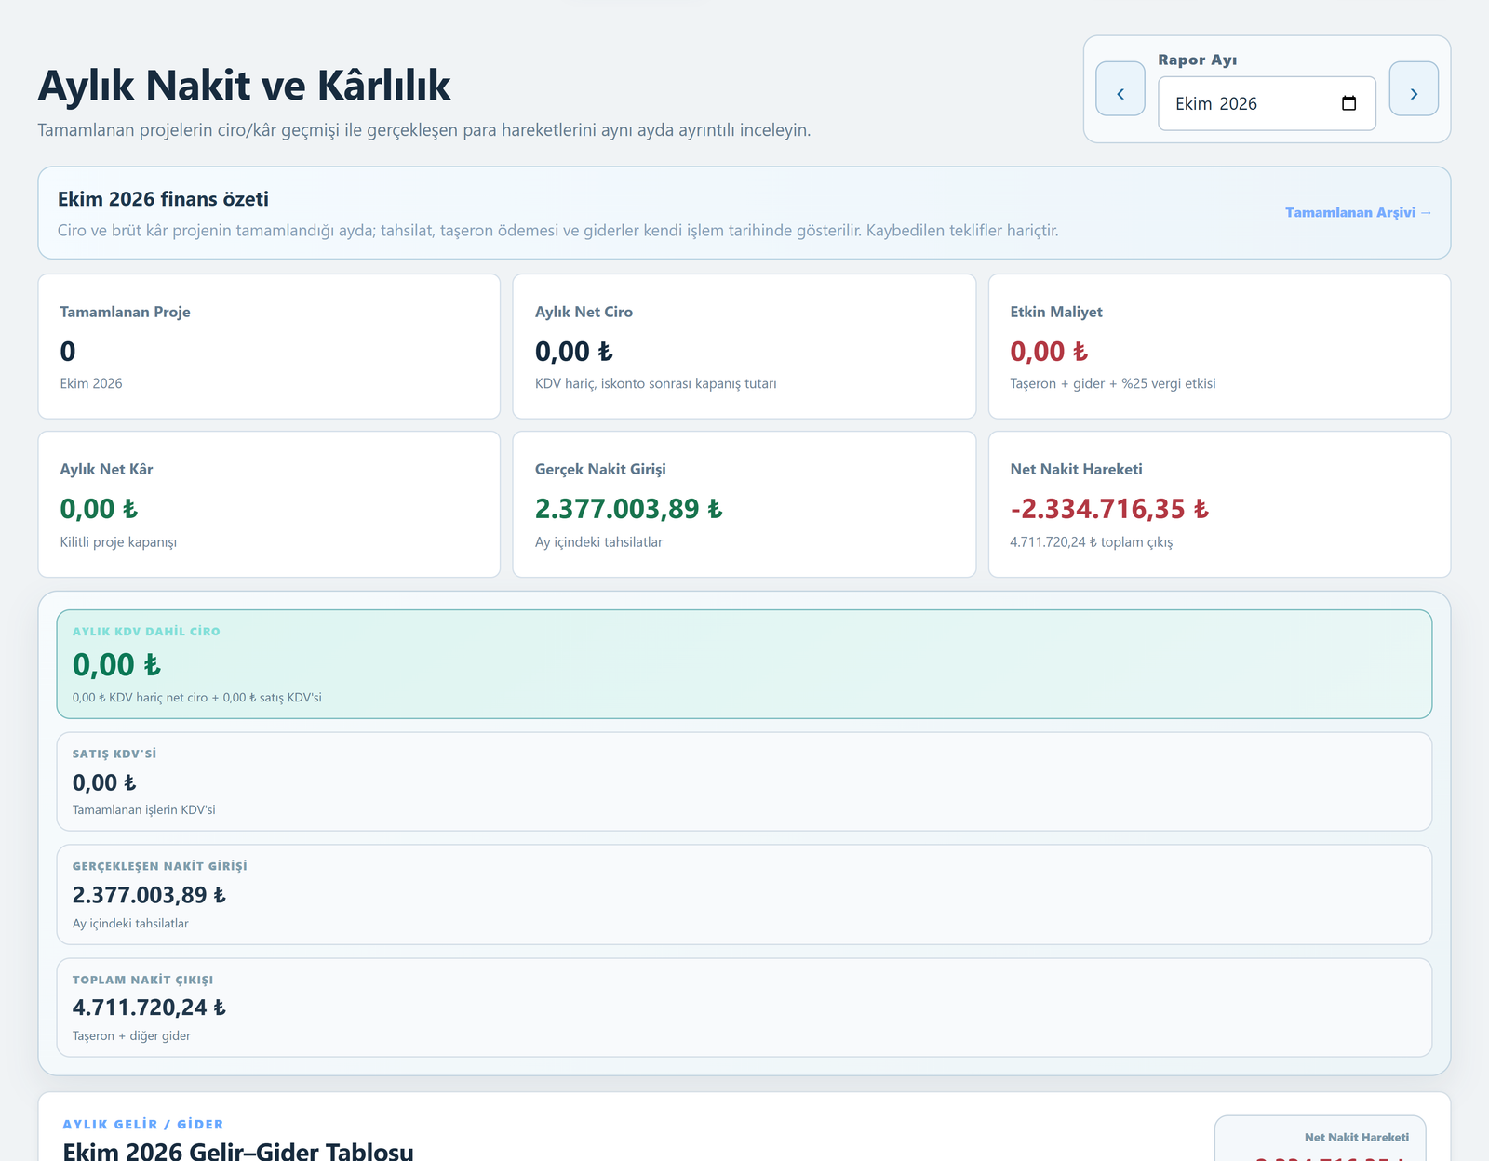Click the AYLIK KDV DAHİL CİRO label
This screenshot has height=1161, width=1489.
click(x=146, y=632)
